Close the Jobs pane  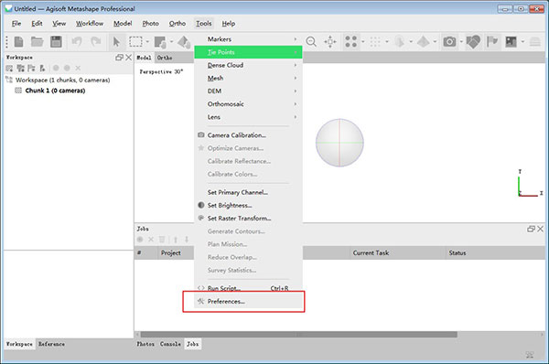click(540, 229)
